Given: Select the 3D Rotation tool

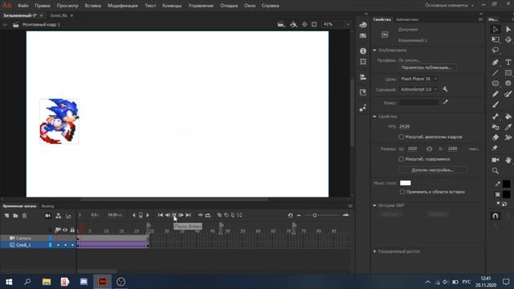Looking at the screenshot, I should coord(508,39).
